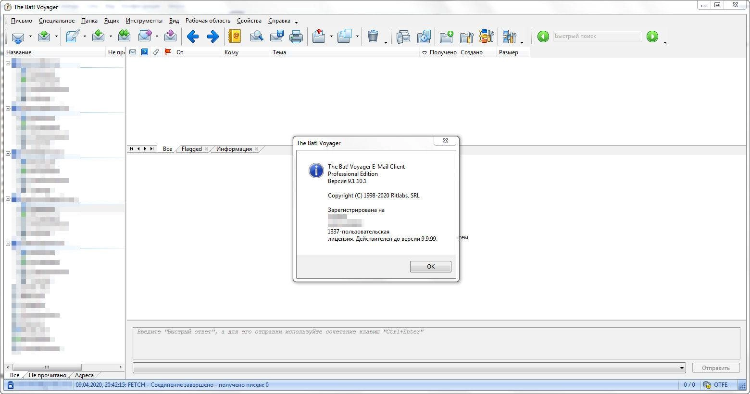Click the Search messages magnifier icon
Image resolution: width=750 pixels, height=394 pixels.
256,37
